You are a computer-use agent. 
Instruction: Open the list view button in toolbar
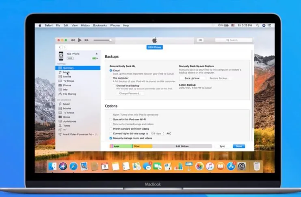[200, 40]
